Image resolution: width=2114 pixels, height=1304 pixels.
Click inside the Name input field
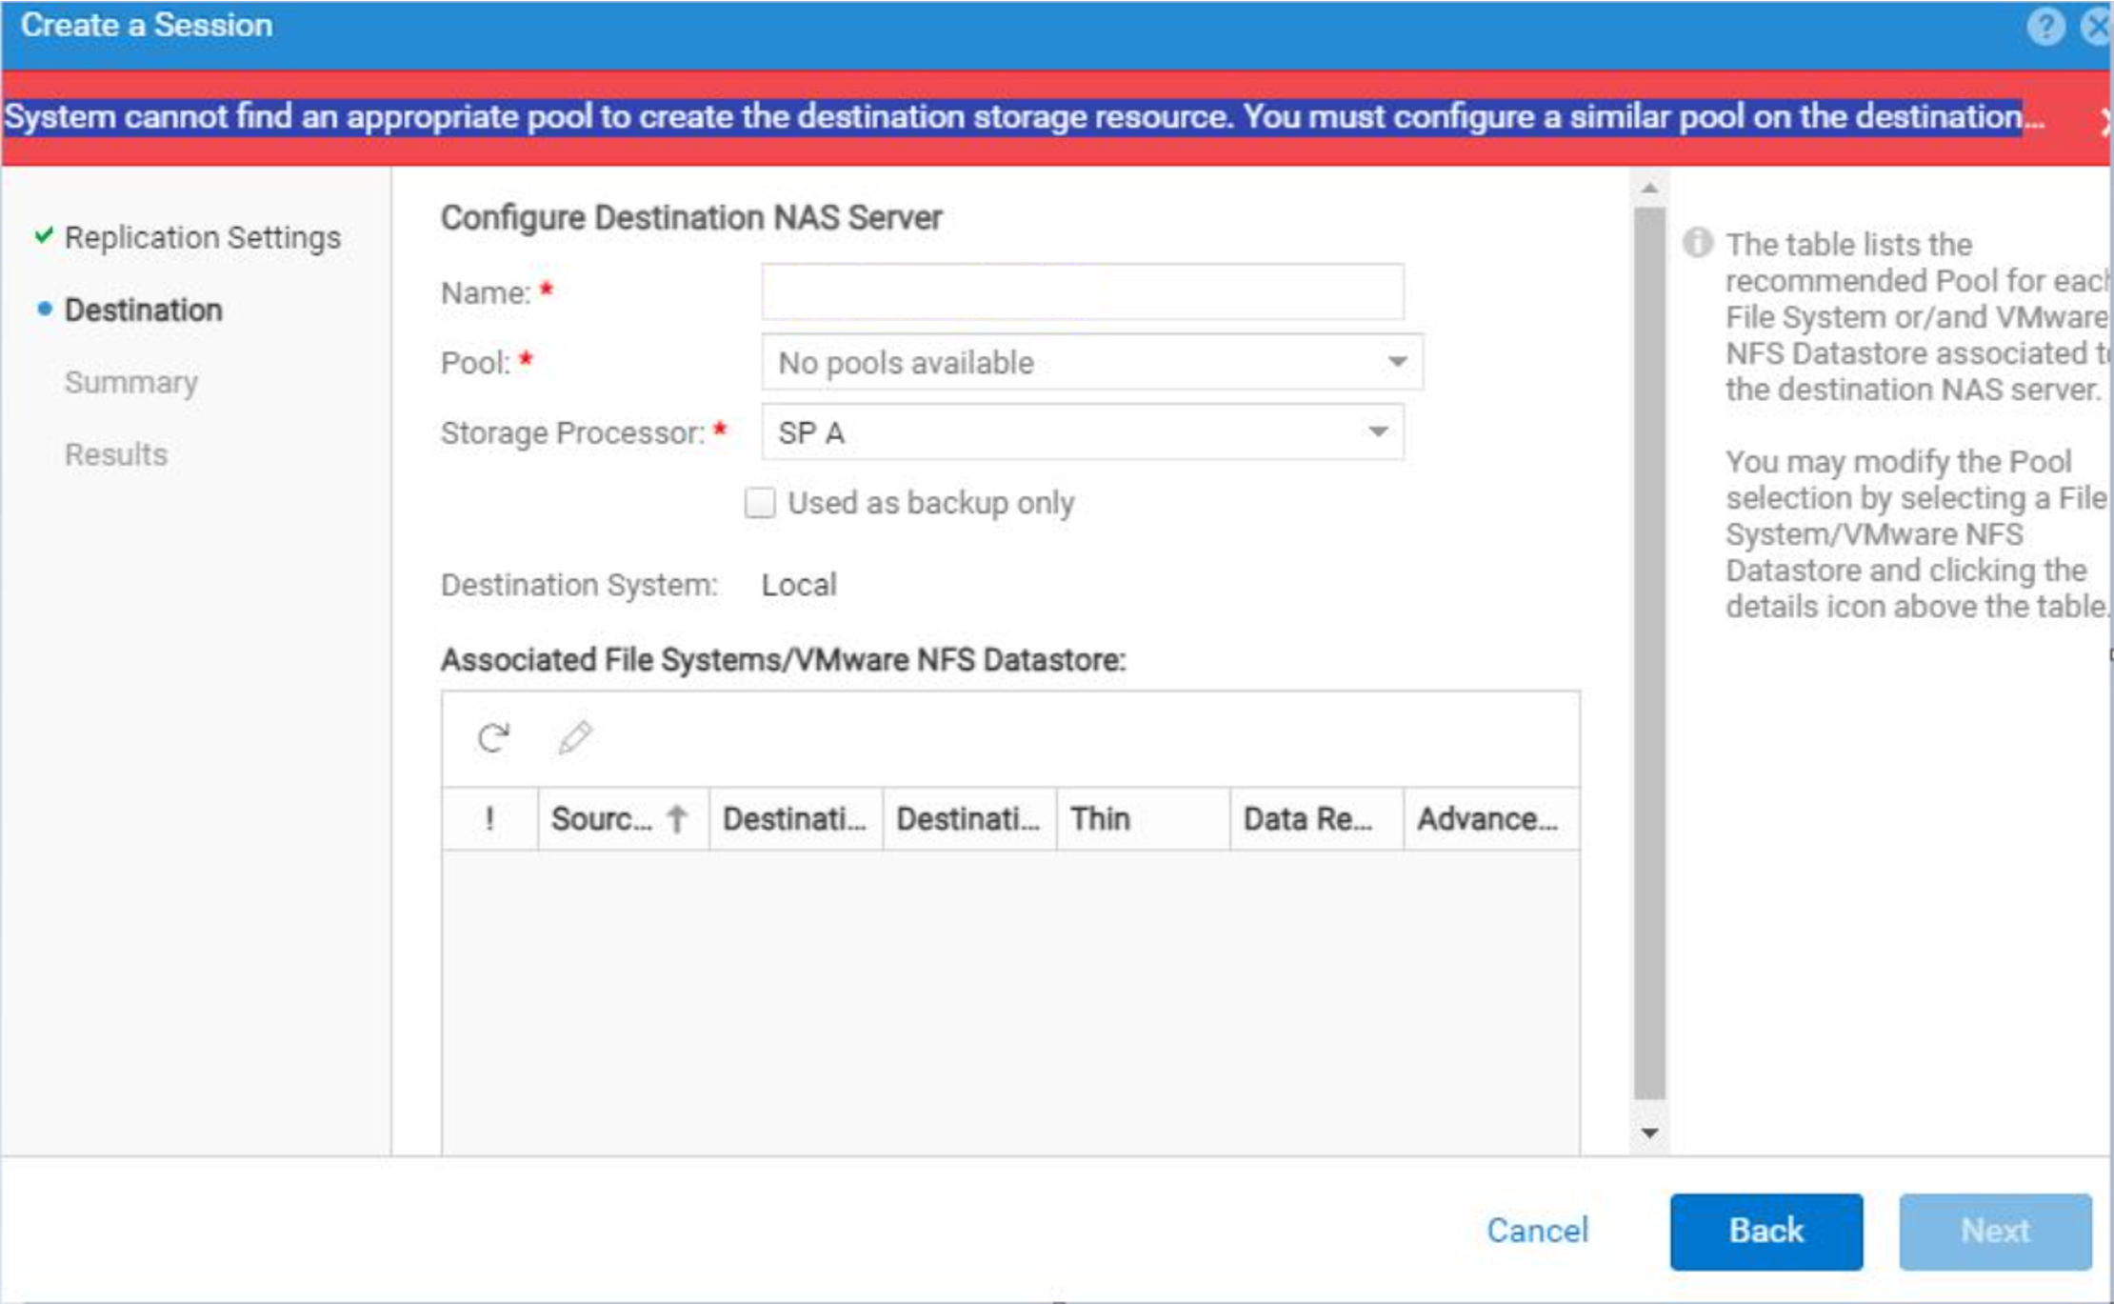pyautogui.click(x=1082, y=291)
